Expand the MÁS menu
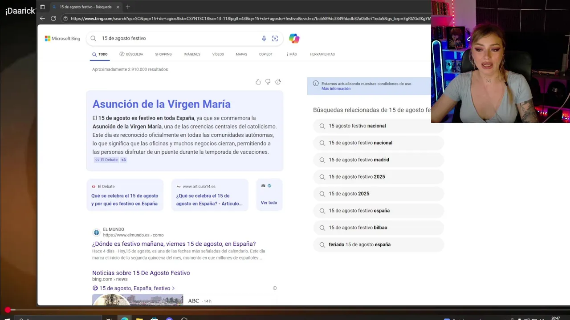 tap(292, 54)
